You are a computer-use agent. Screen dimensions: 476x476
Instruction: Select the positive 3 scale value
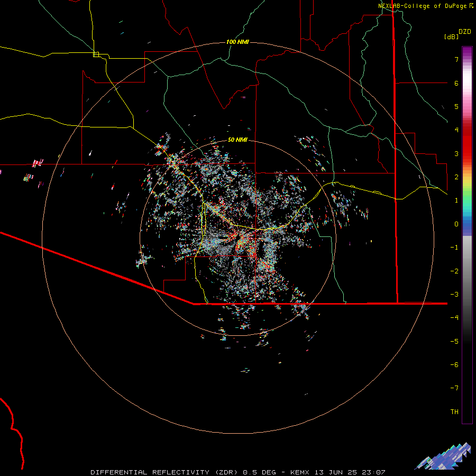click(456, 153)
